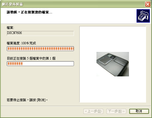Click the wizard title bar text
The height and width of the screenshot is (118, 152).
coord(12,4)
